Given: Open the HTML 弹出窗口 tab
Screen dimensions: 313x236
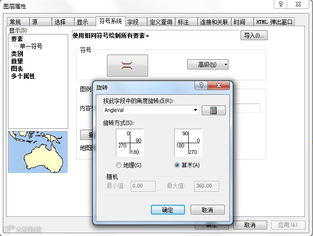Looking at the screenshot, I should coord(274,22).
